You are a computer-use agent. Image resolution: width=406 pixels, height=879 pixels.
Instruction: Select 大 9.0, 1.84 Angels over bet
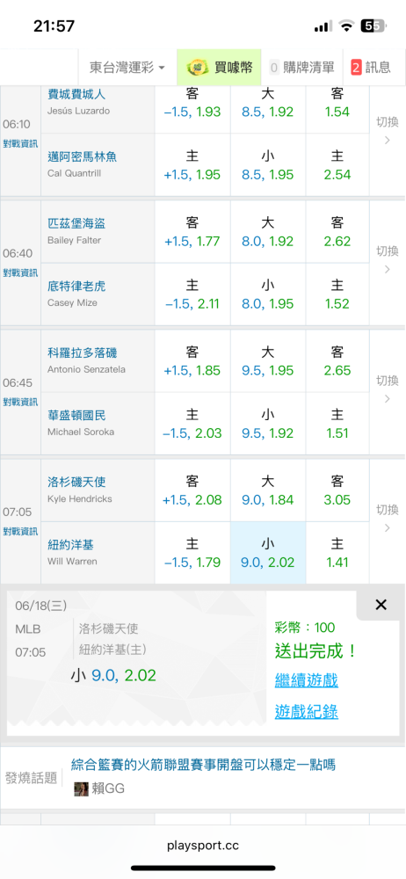click(268, 490)
